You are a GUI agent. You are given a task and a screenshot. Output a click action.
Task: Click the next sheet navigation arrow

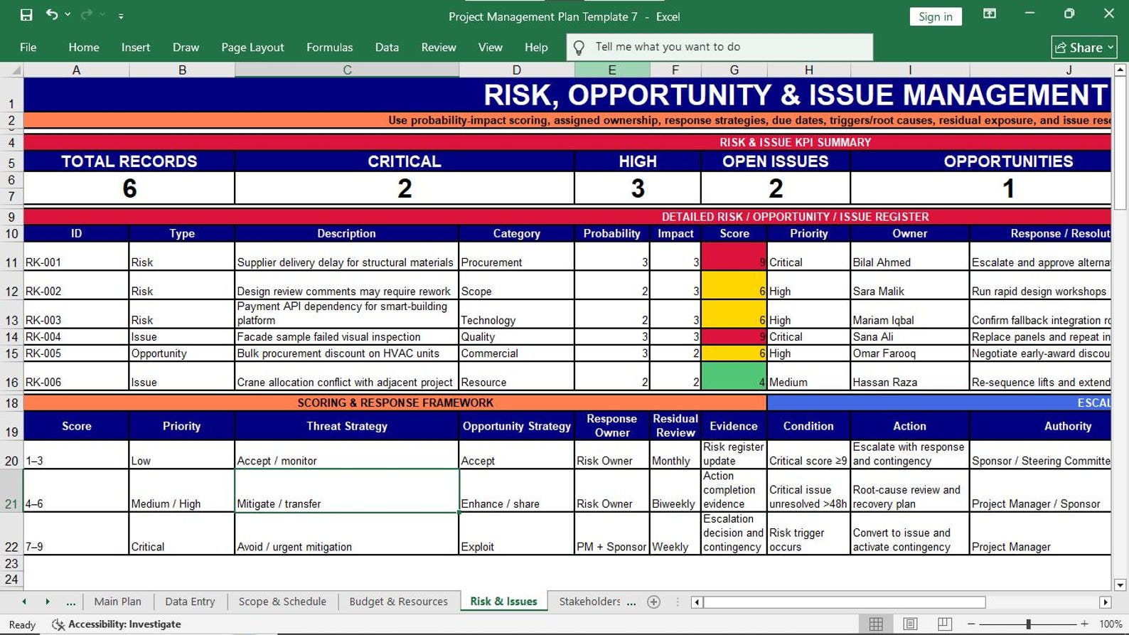(48, 602)
